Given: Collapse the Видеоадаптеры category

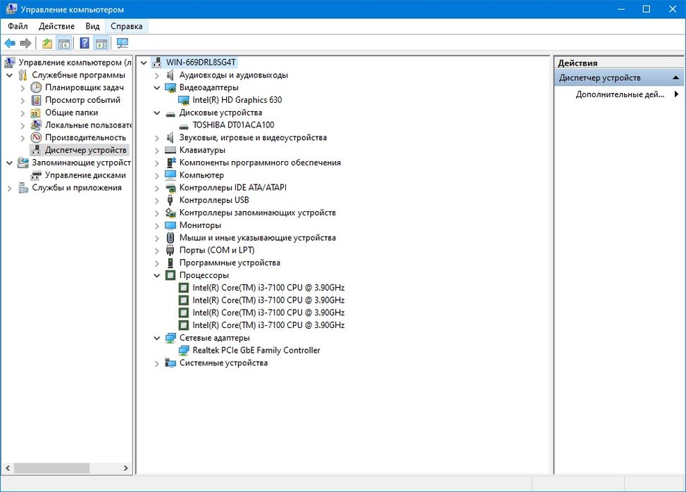Looking at the screenshot, I should [x=156, y=88].
